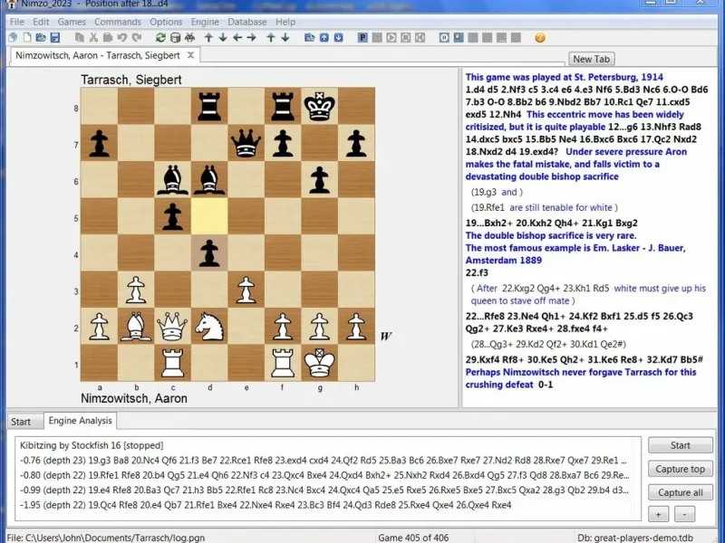Viewport: 725px width, 543px height.
Task: Open the Database menu
Action: click(246, 22)
